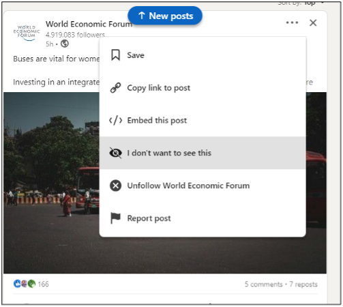
Task: Click the flag report icon
Action: click(x=115, y=218)
